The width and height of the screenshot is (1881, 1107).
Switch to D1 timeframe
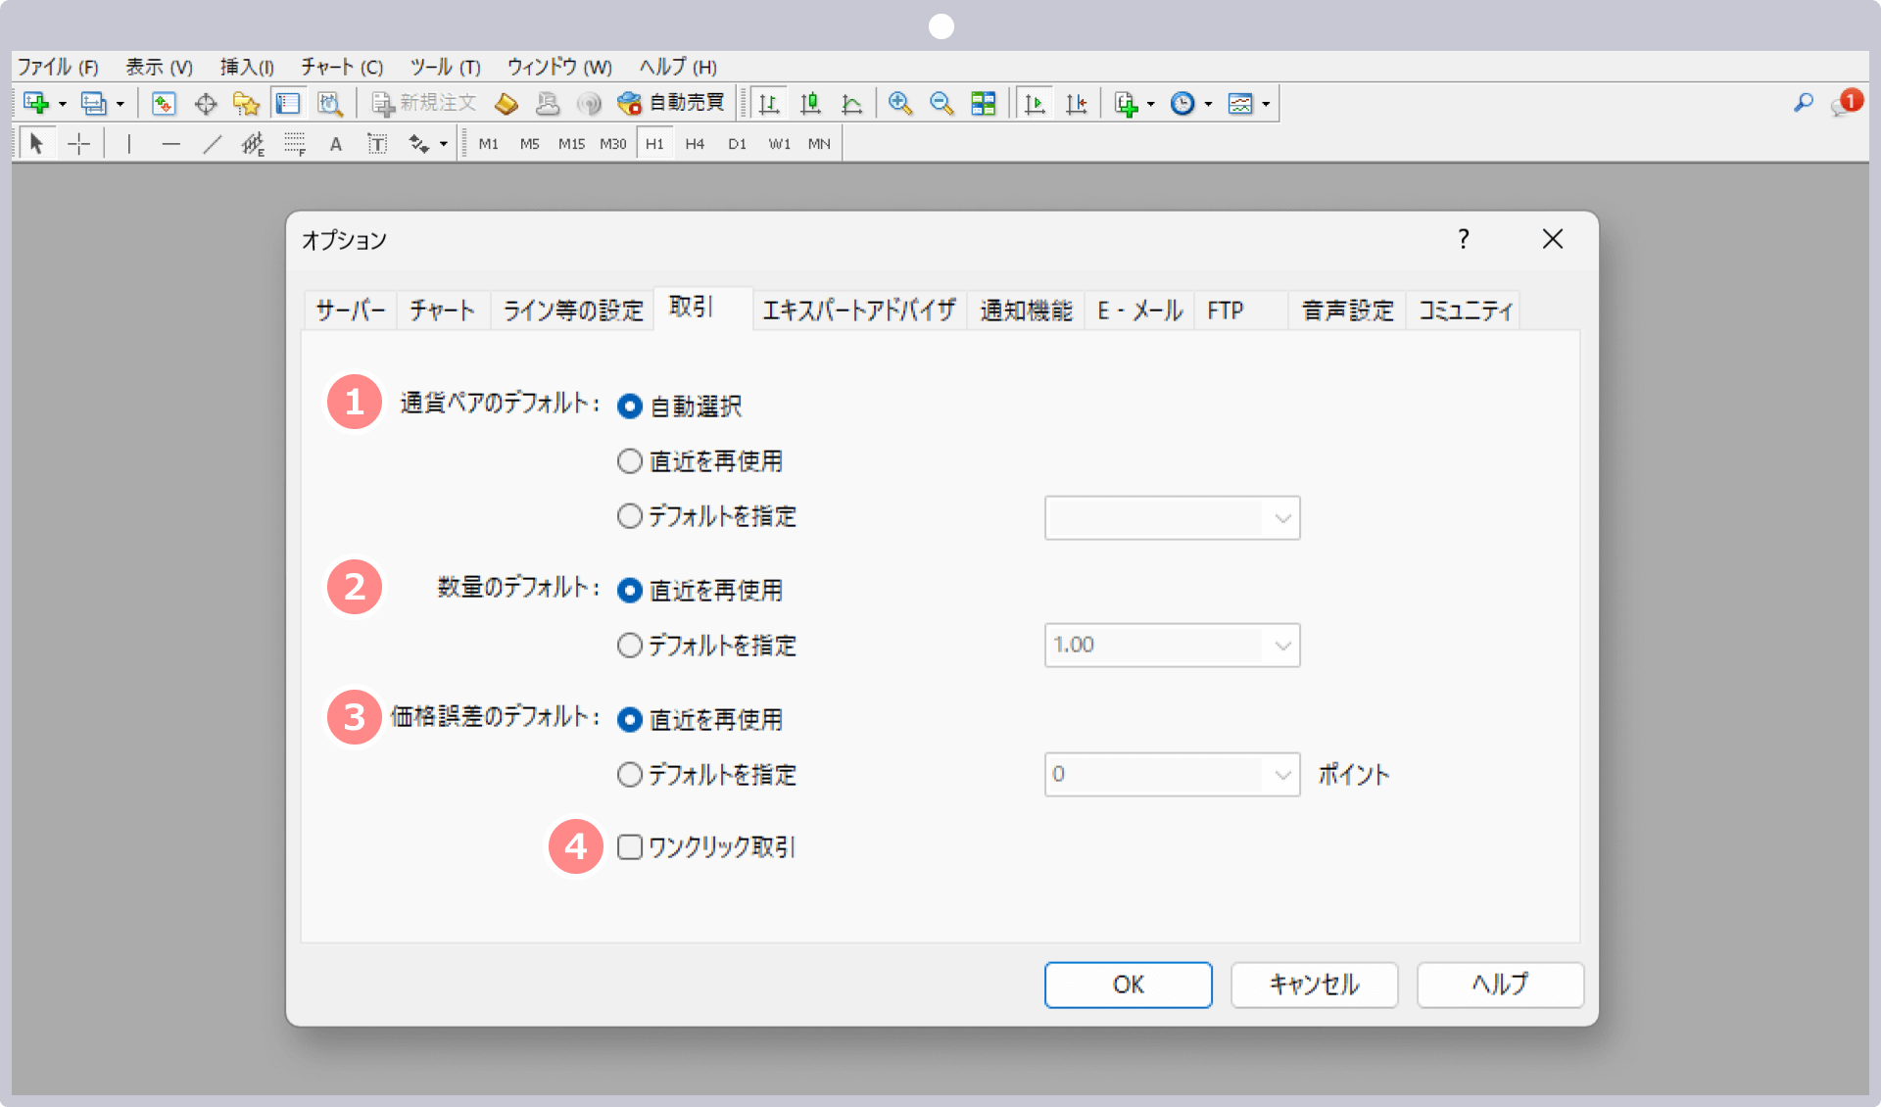(737, 144)
